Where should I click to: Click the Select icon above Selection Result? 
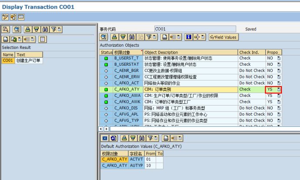[x=6, y=29]
